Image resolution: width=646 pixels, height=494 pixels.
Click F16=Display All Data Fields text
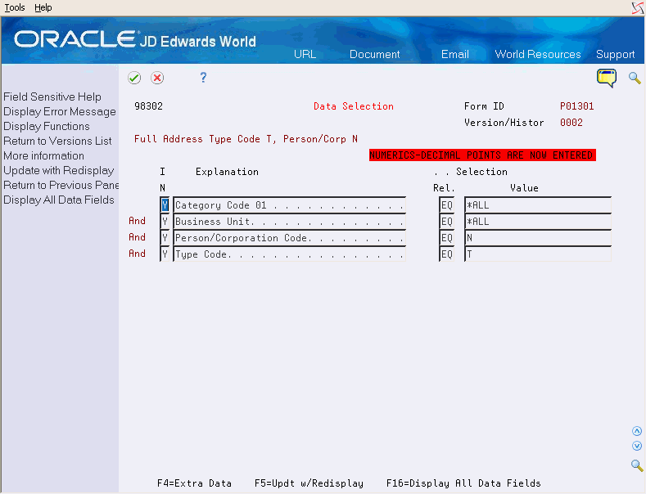pos(463,483)
